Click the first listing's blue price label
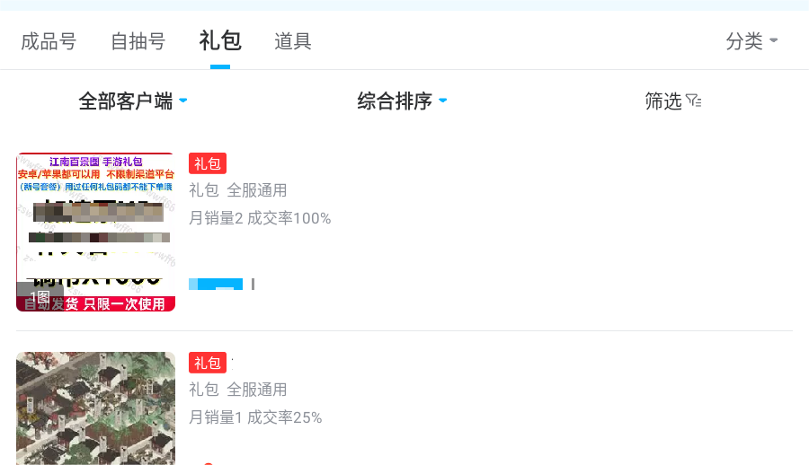809x465 pixels. point(216,285)
